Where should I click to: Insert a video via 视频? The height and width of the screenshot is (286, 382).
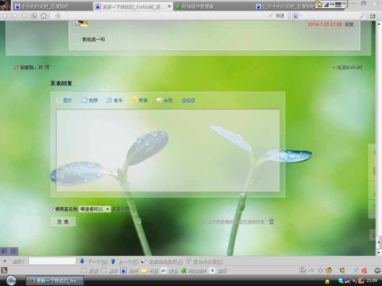point(89,100)
